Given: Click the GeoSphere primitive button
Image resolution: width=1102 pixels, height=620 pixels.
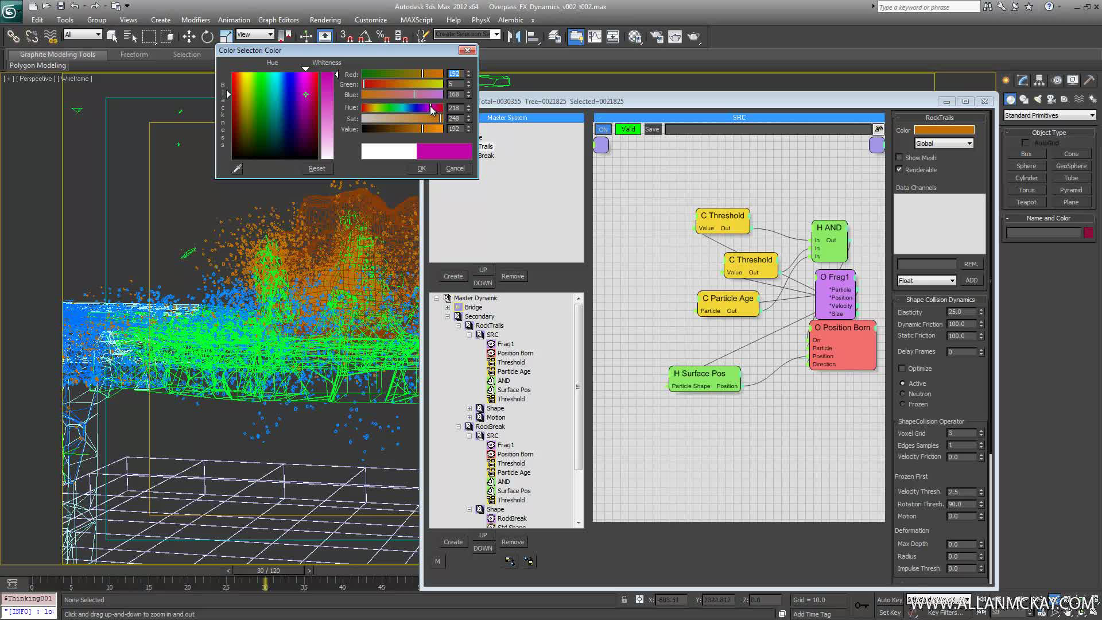Looking at the screenshot, I should pos(1071,166).
